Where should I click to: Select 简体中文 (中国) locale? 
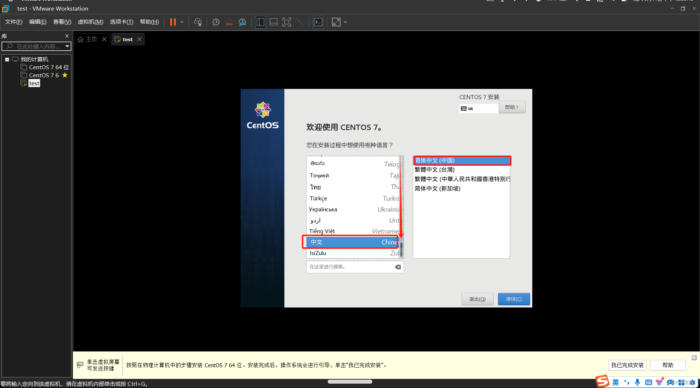click(462, 161)
